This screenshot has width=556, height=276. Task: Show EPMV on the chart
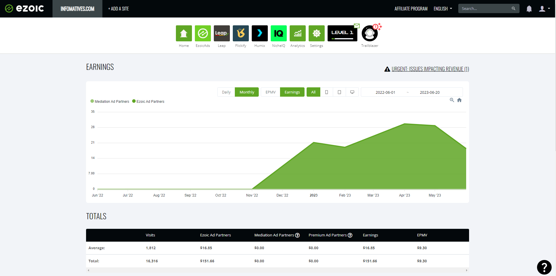270,92
